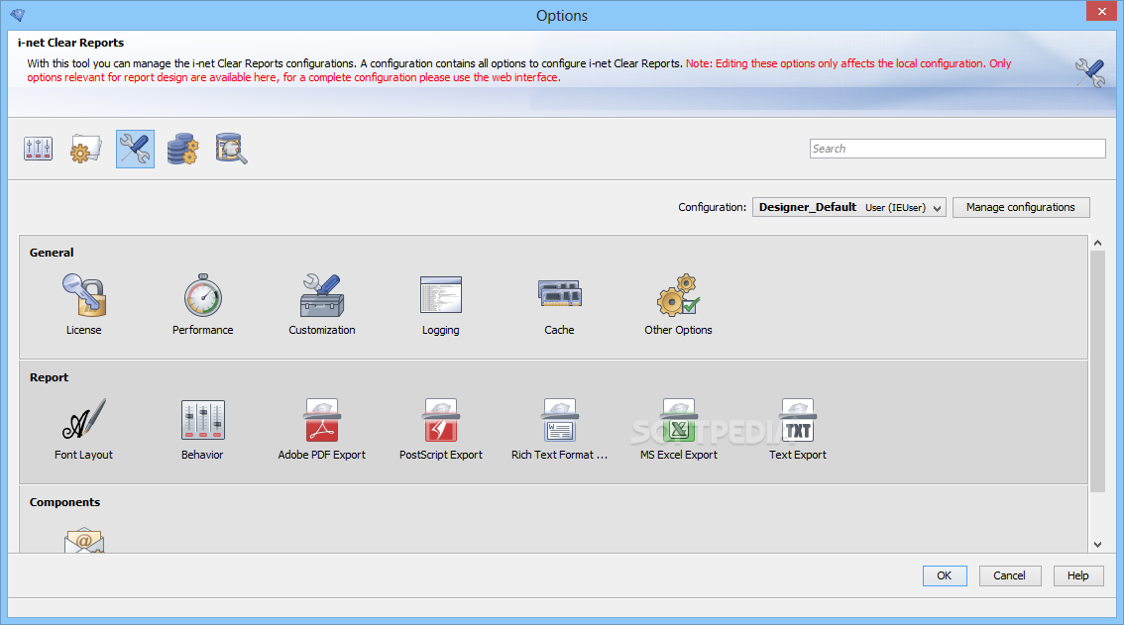
Task: Select the wrench and screwdriver toolbar icon
Action: coord(135,150)
